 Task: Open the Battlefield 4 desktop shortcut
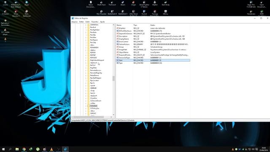click(x=112, y=12)
